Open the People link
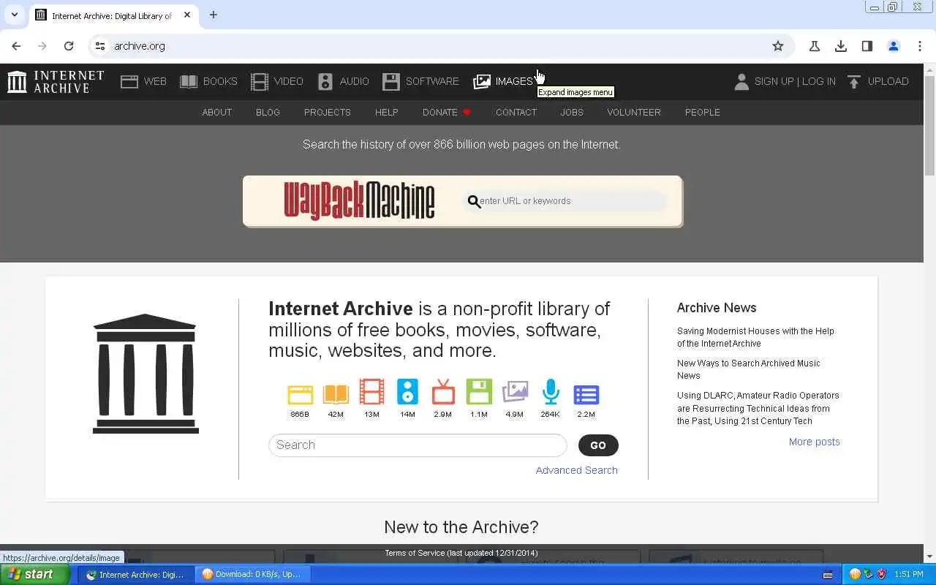The image size is (936, 585). (x=702, y=112)
